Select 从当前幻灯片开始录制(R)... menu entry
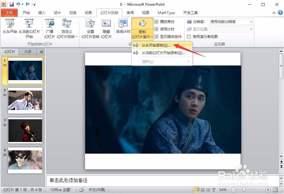The width and height of the screenshot is (284, 194). pyautogui.click(x=162, y=53)
